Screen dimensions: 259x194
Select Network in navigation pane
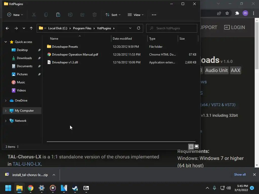click(x=20, y=121)
